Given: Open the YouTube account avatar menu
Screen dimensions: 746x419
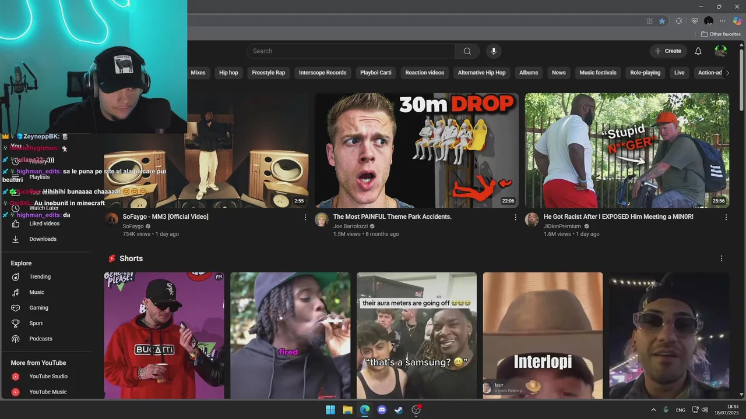Looking at the screenshot, I should tap(721, 51).
